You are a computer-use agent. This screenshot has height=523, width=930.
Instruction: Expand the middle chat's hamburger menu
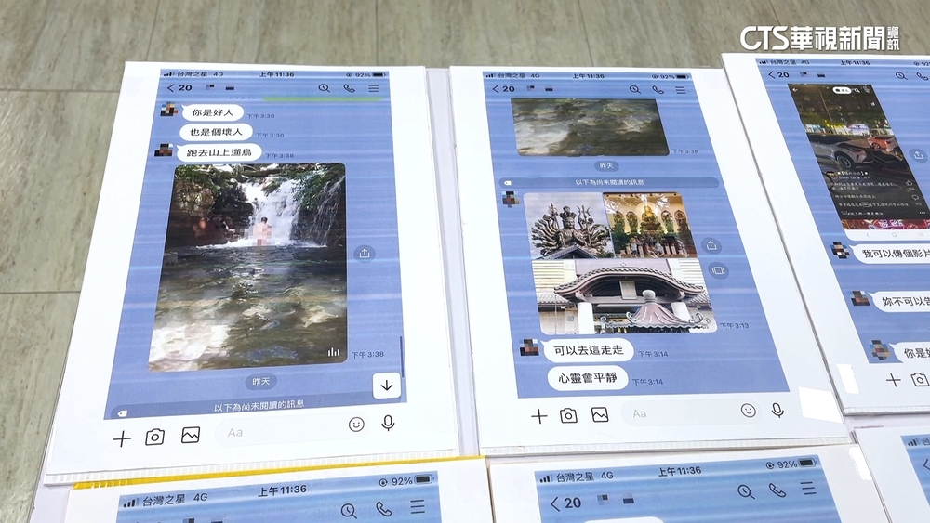click(x=682, y=89)
